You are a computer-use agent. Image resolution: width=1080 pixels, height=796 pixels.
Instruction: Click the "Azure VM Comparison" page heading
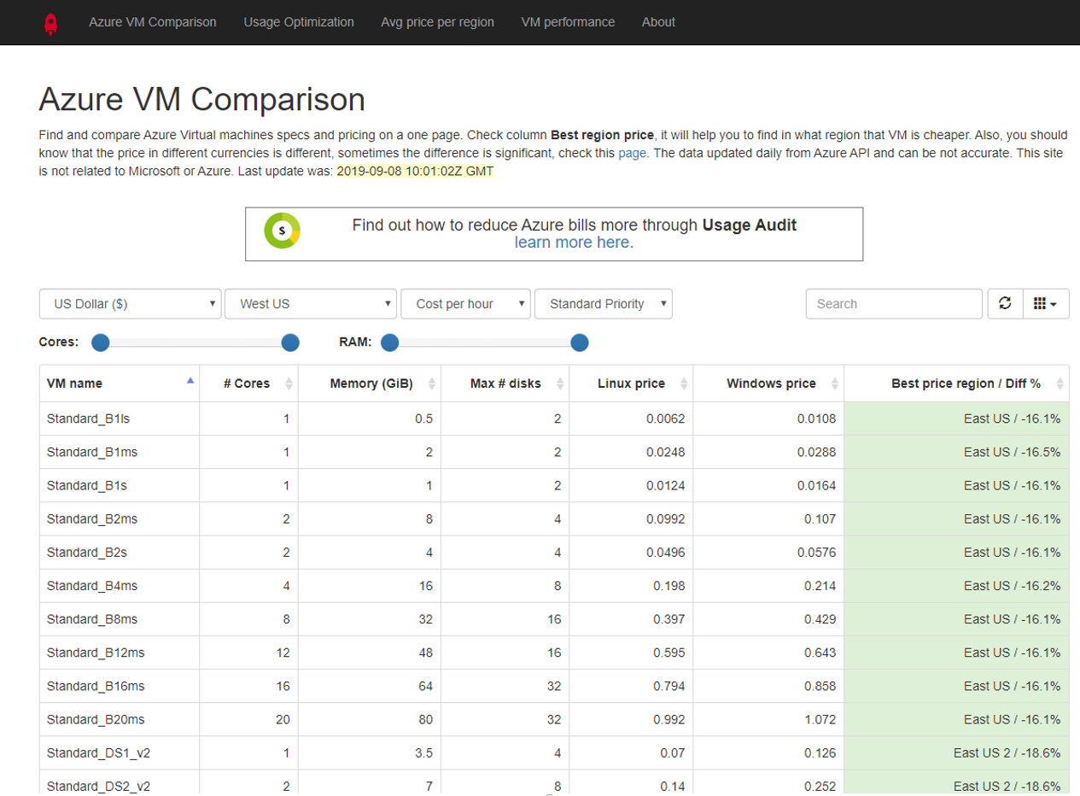202,99
